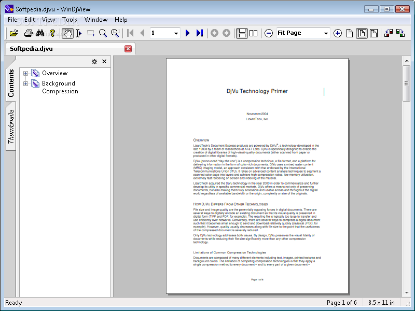
Task: Enable continuous page layout
Action: coord(242,33)
